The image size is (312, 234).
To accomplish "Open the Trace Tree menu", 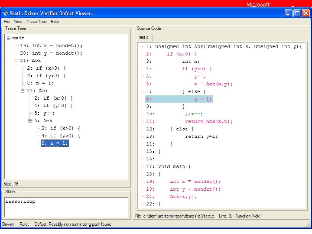I will 36,22.
